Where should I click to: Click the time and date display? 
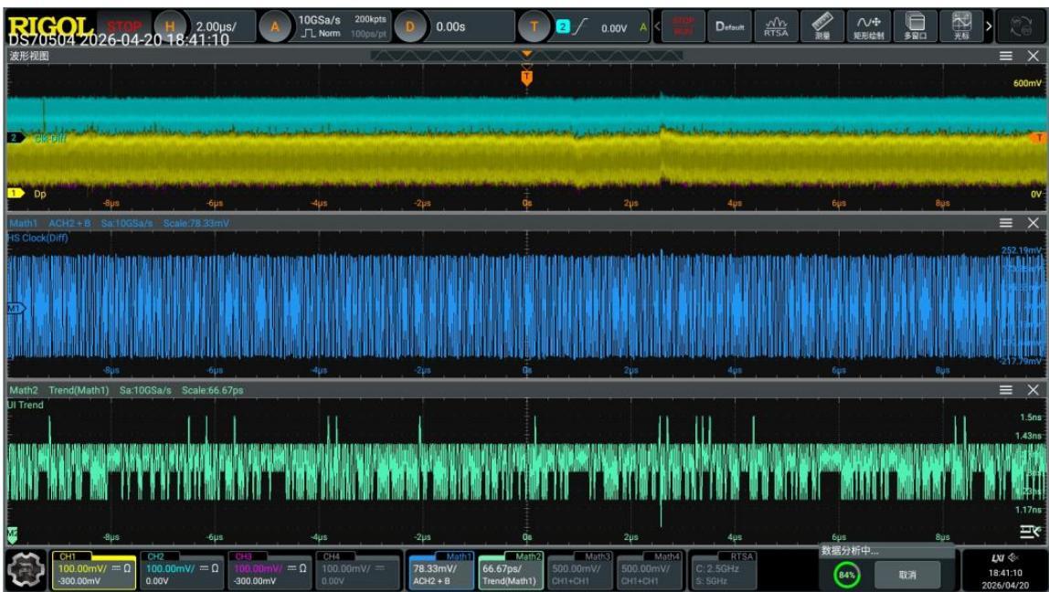click(x=1003, y=578)
